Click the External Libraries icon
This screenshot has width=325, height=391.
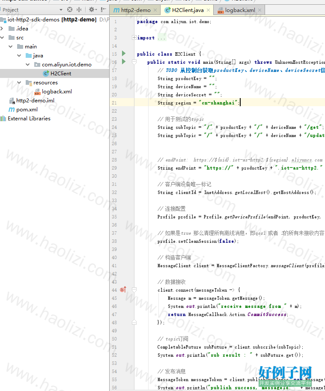pyautogui.click(x=3, y=119)
